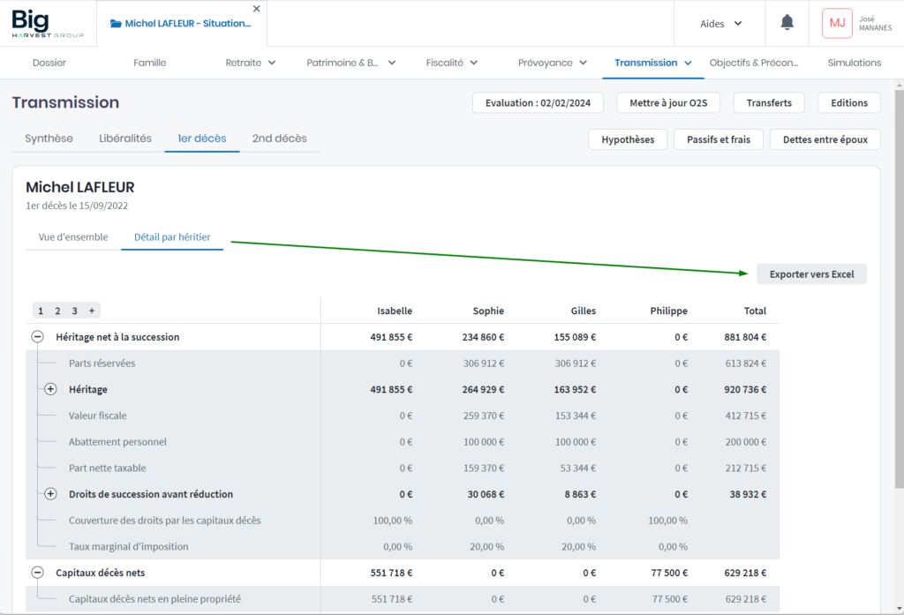
Task: Click the plus level expand button
Action: 91,311
